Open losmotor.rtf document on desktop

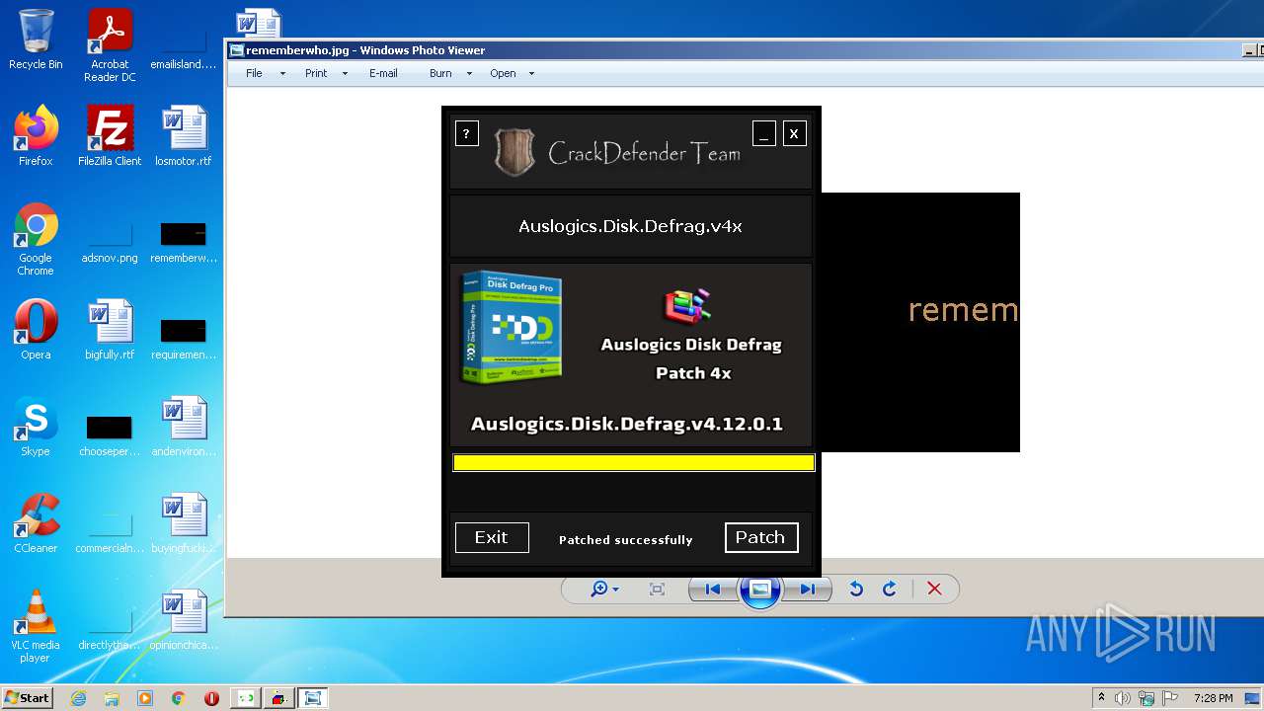coord(184,136)
